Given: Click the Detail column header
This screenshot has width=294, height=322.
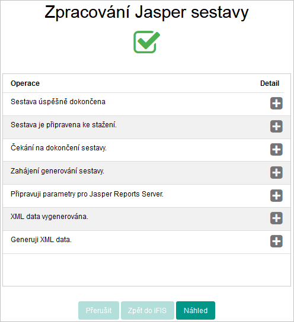Looking at the screenshot, I should point(270,83).
